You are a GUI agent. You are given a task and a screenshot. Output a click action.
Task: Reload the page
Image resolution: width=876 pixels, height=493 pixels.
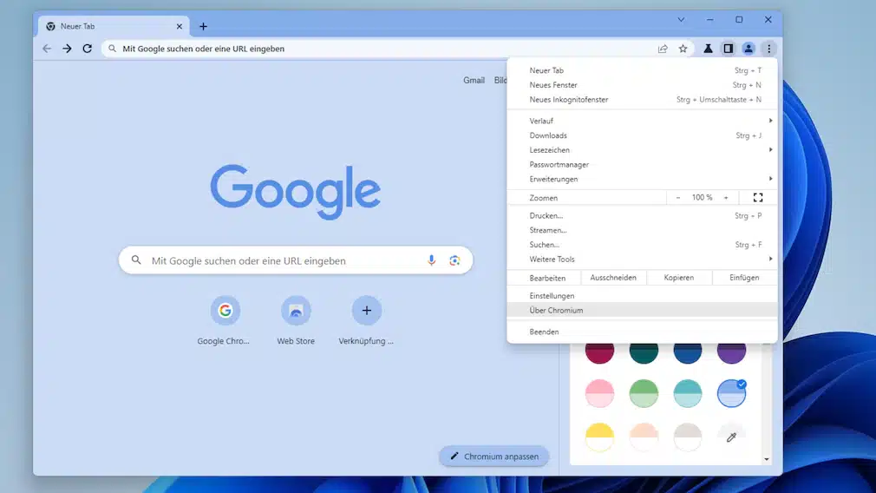click(x=87, y=49)
